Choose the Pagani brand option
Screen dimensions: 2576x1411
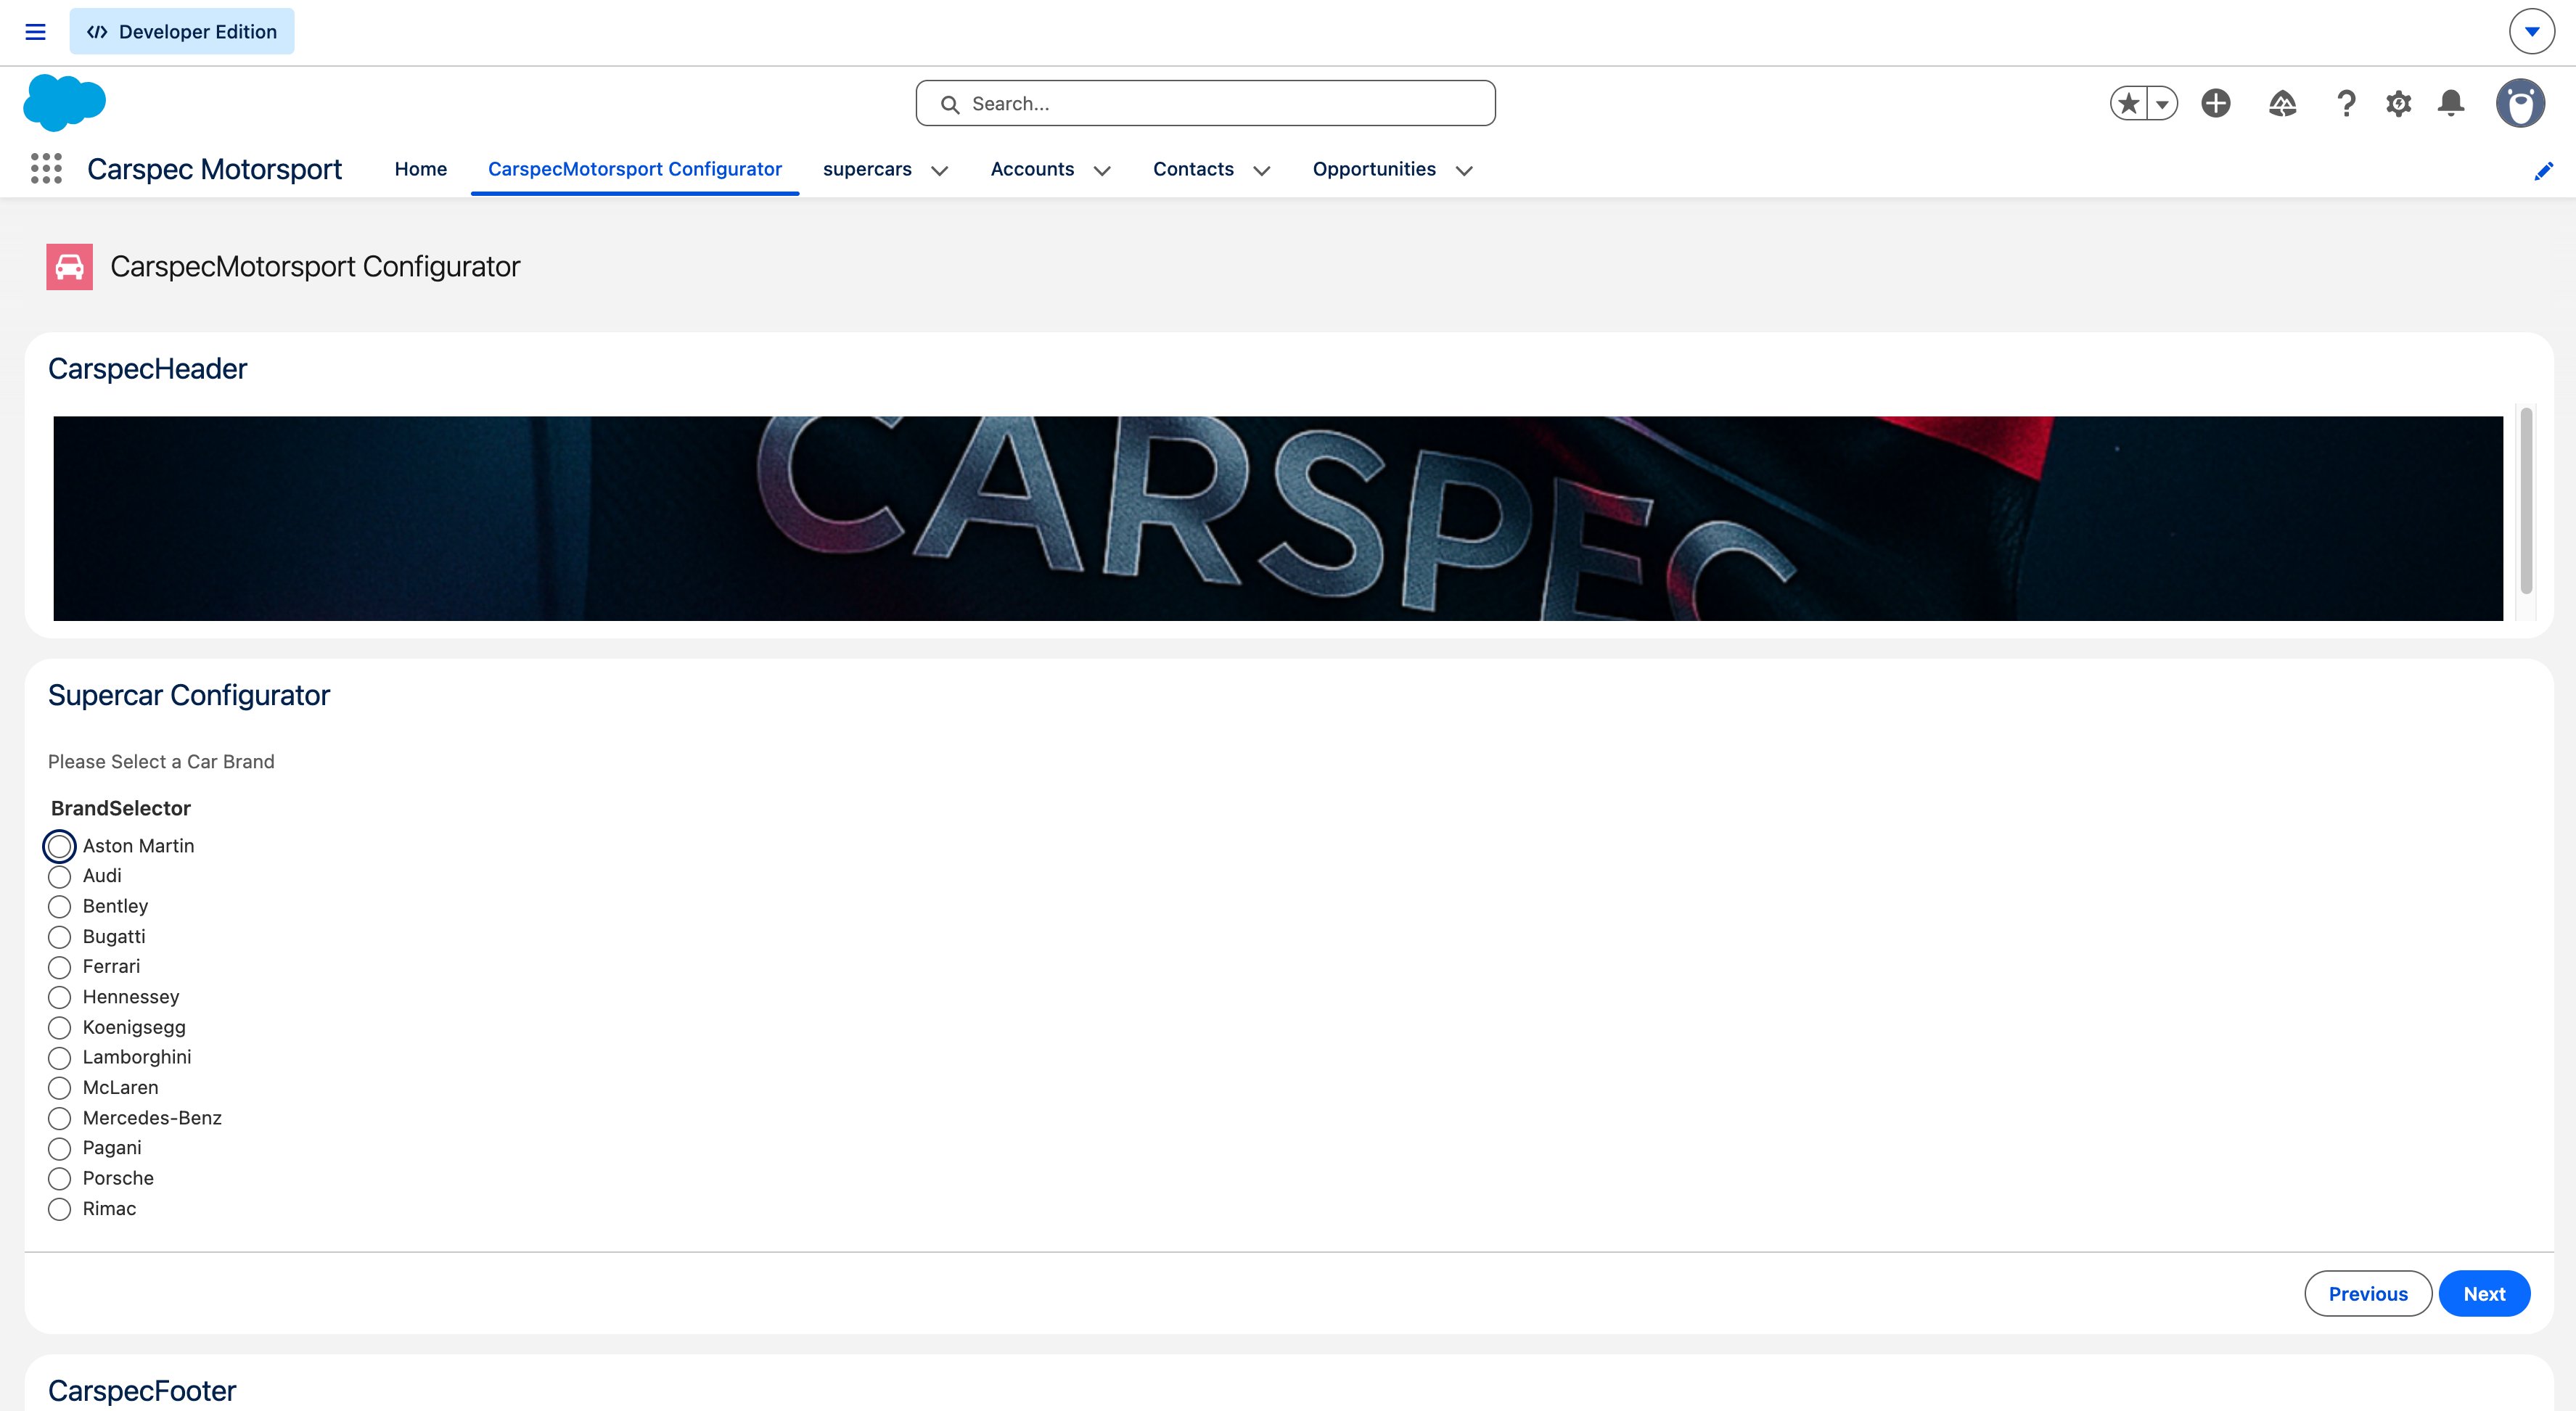(60, 1148)
